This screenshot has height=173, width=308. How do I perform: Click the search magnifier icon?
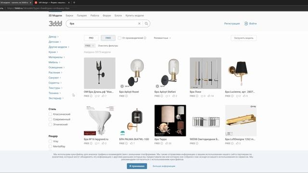tap(146, 24)
